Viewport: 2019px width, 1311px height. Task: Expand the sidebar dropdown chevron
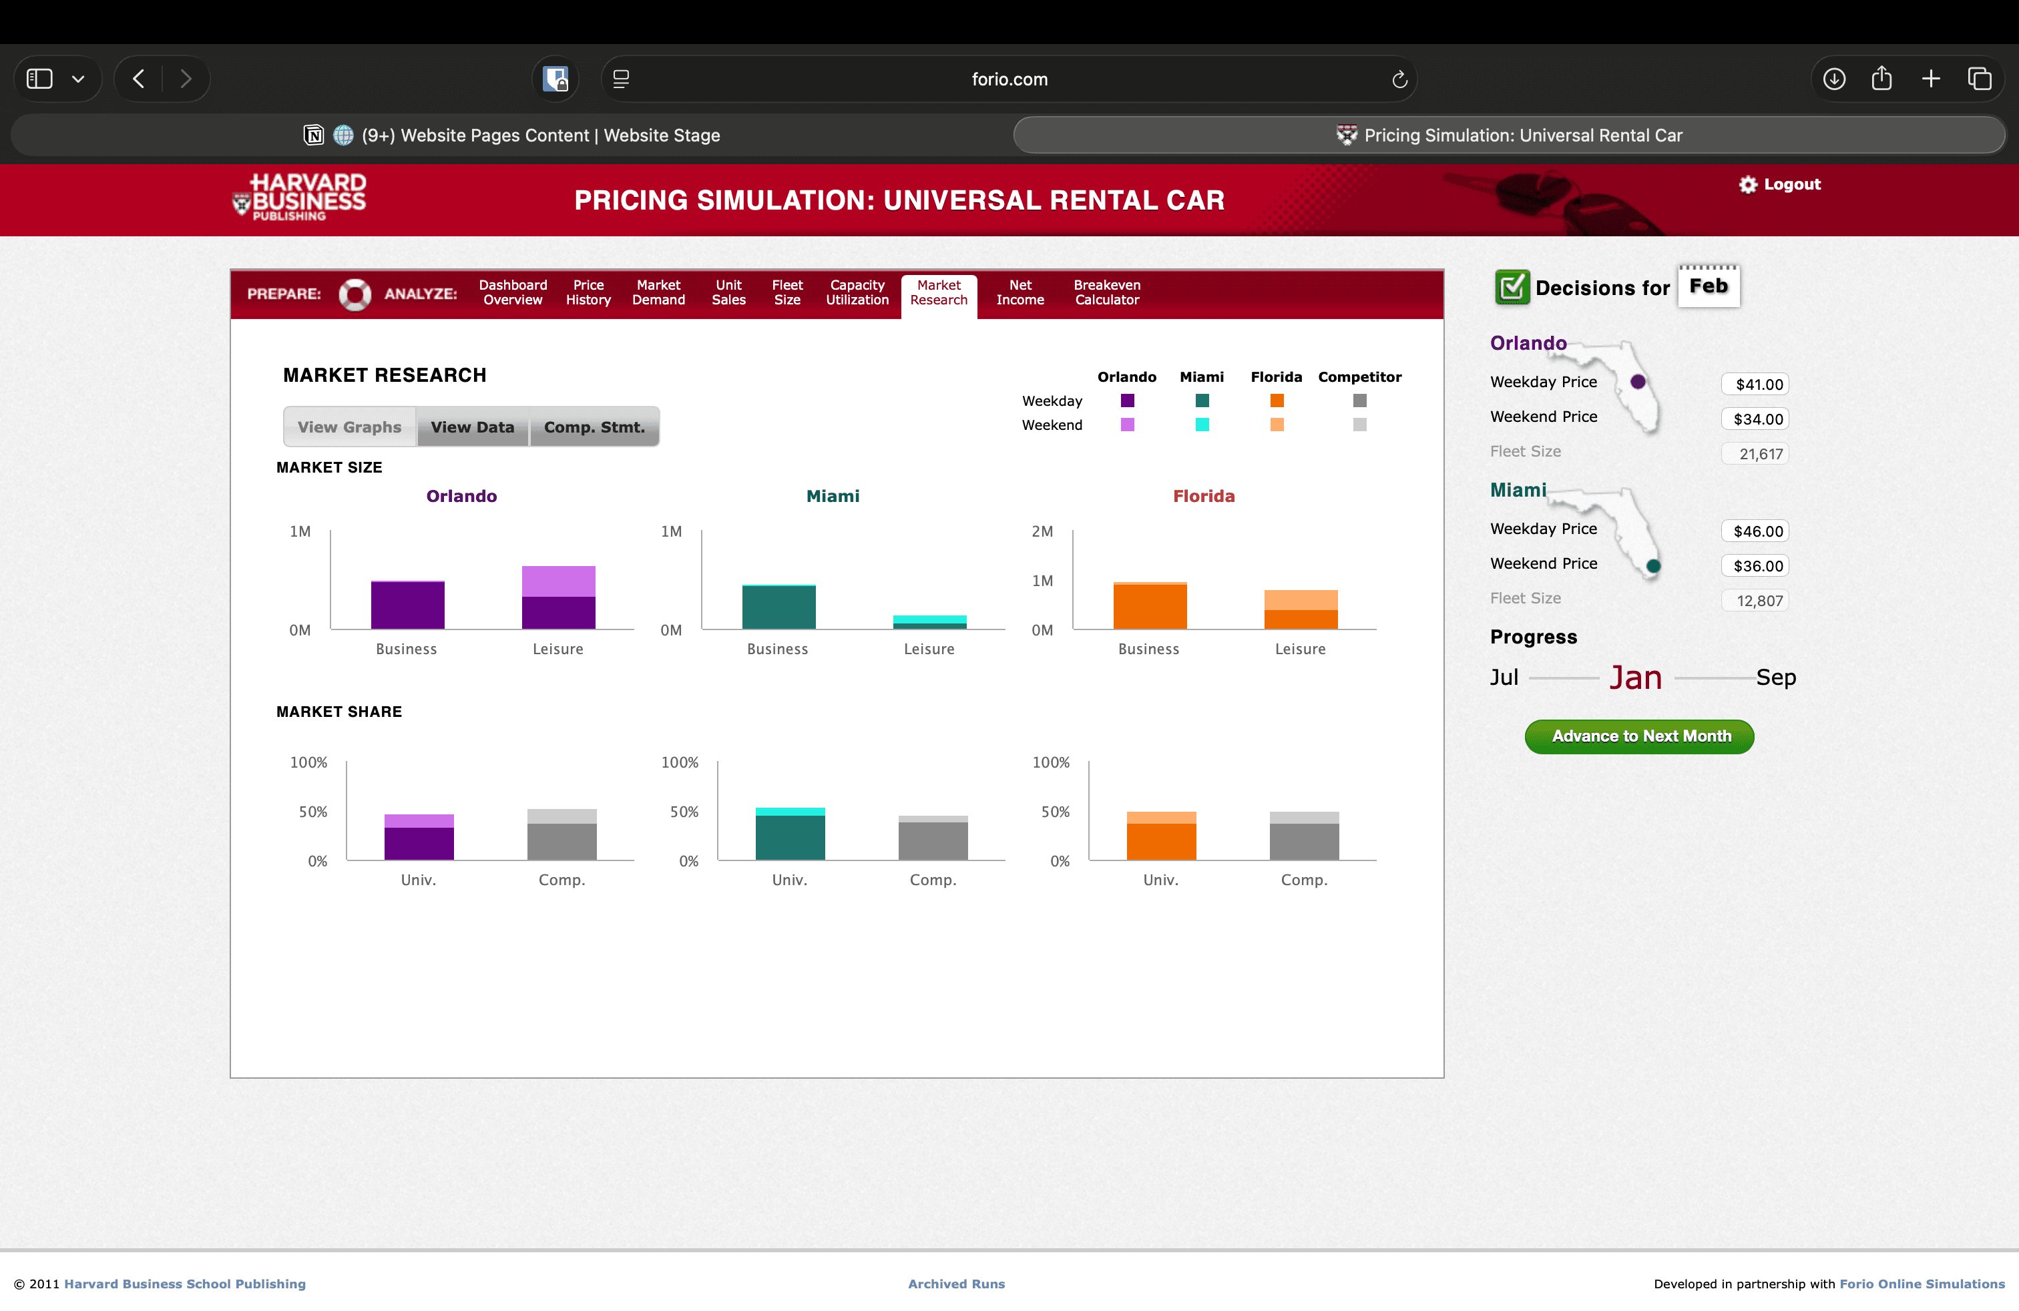click(78, 79)
